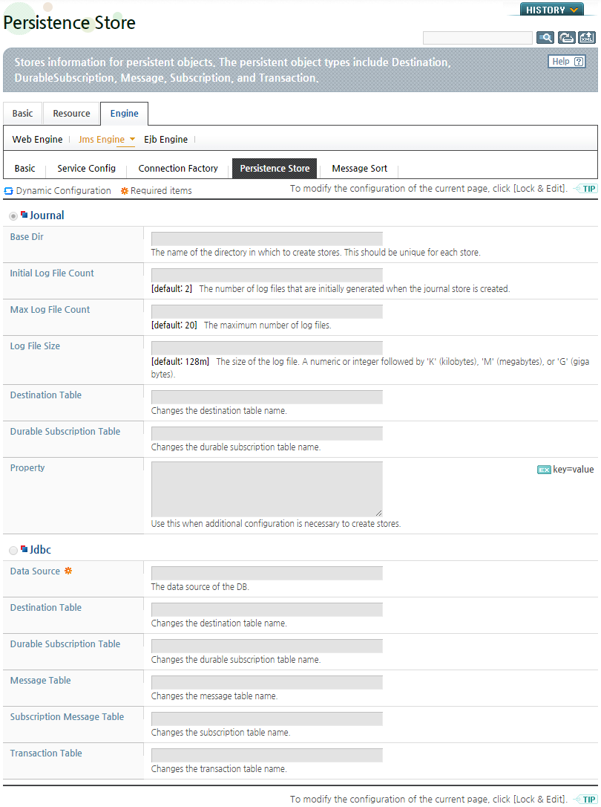
Task: Open the Engine tab
Action: (125, 114)
